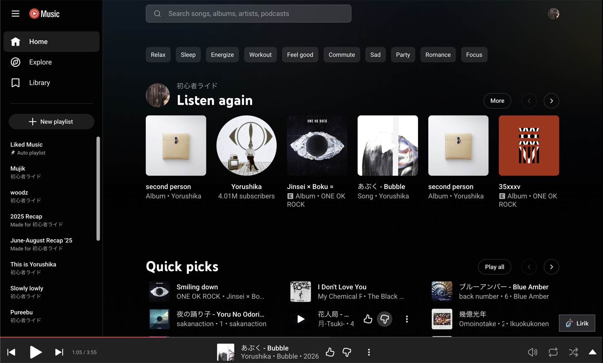This screenshot has height=363, width=603.
Task: Open now playing more actions menu
Action: 369,352
